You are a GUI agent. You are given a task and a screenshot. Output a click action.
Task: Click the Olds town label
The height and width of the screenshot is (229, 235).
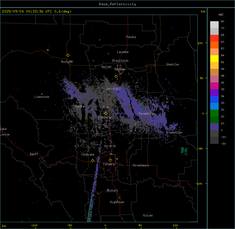pos(106,107)
